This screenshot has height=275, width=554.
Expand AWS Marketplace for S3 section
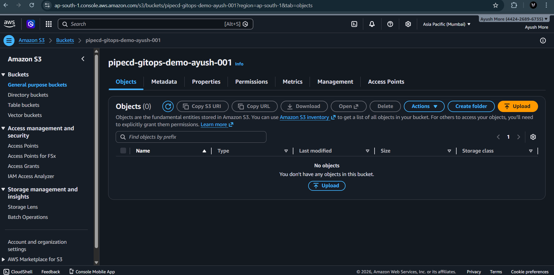tap(35, 259)
